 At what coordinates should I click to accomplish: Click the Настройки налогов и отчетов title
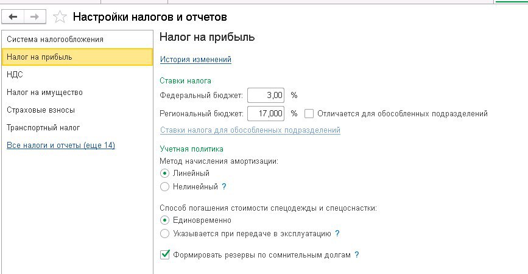[150, 17]
